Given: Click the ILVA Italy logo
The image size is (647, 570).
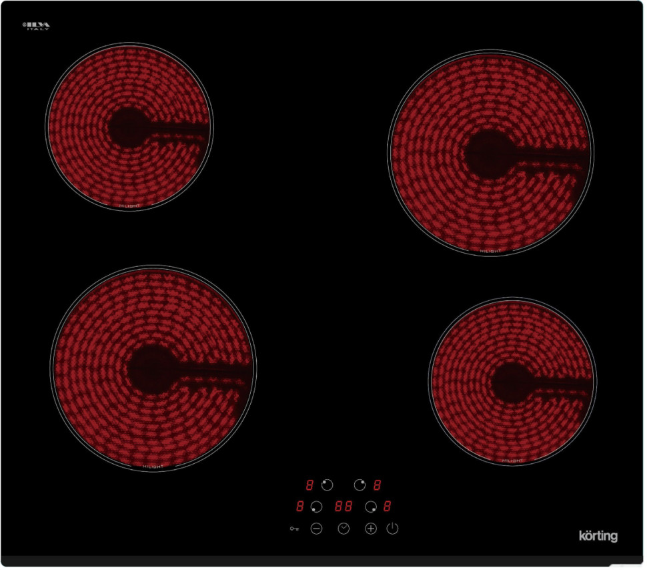Looking at the screenshot, I should [x=37, y=27].
